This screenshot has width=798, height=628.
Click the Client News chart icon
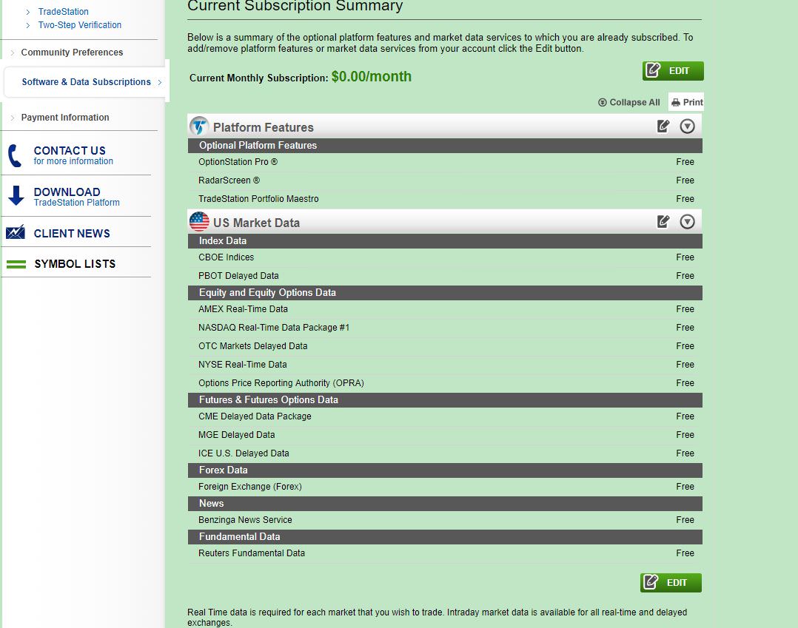tap(16, 232)
